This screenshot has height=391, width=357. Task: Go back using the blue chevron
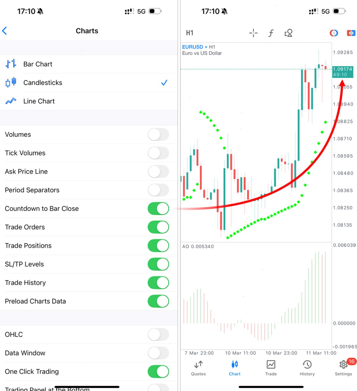point(4,31)
